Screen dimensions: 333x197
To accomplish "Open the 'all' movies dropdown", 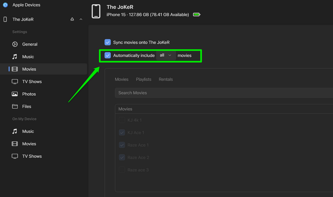I will click(x=166, y=55).
